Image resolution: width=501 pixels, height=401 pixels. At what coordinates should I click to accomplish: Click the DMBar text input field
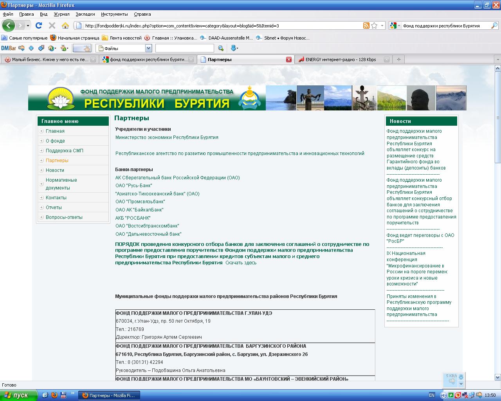[184, 48]
